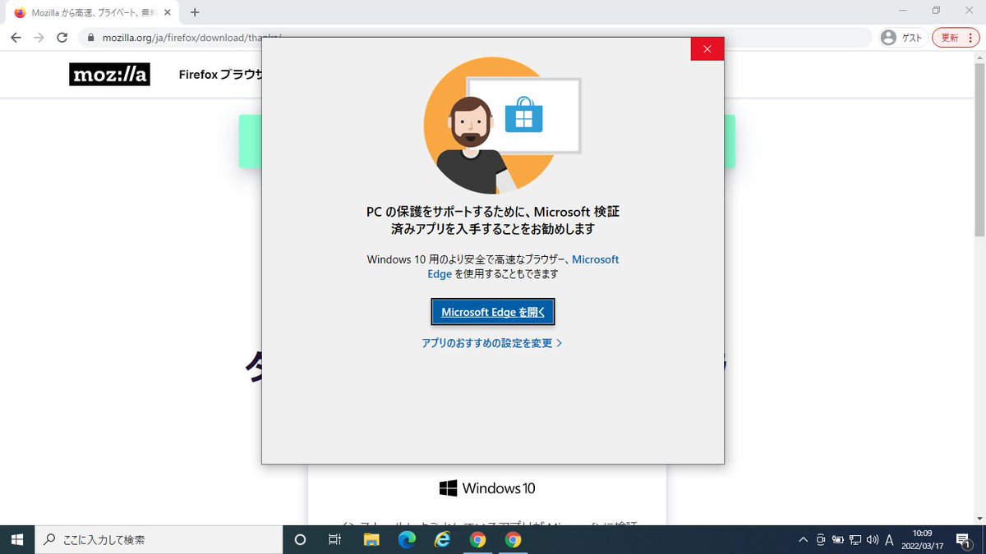Open the Windows Start menu
The image size is (986, 554).
(17, 539)
